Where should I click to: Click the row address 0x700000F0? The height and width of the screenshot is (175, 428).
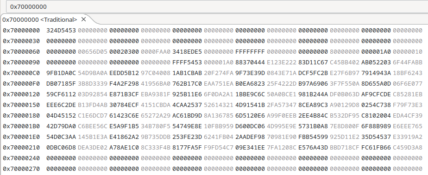[21, 83]
